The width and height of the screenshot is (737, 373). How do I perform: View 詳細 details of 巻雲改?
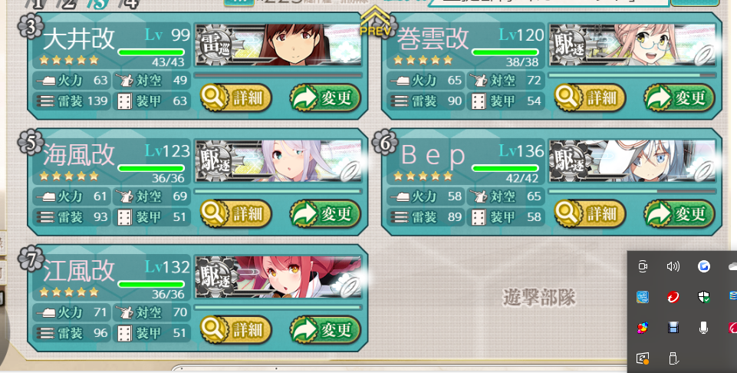[x=590, y=97]
